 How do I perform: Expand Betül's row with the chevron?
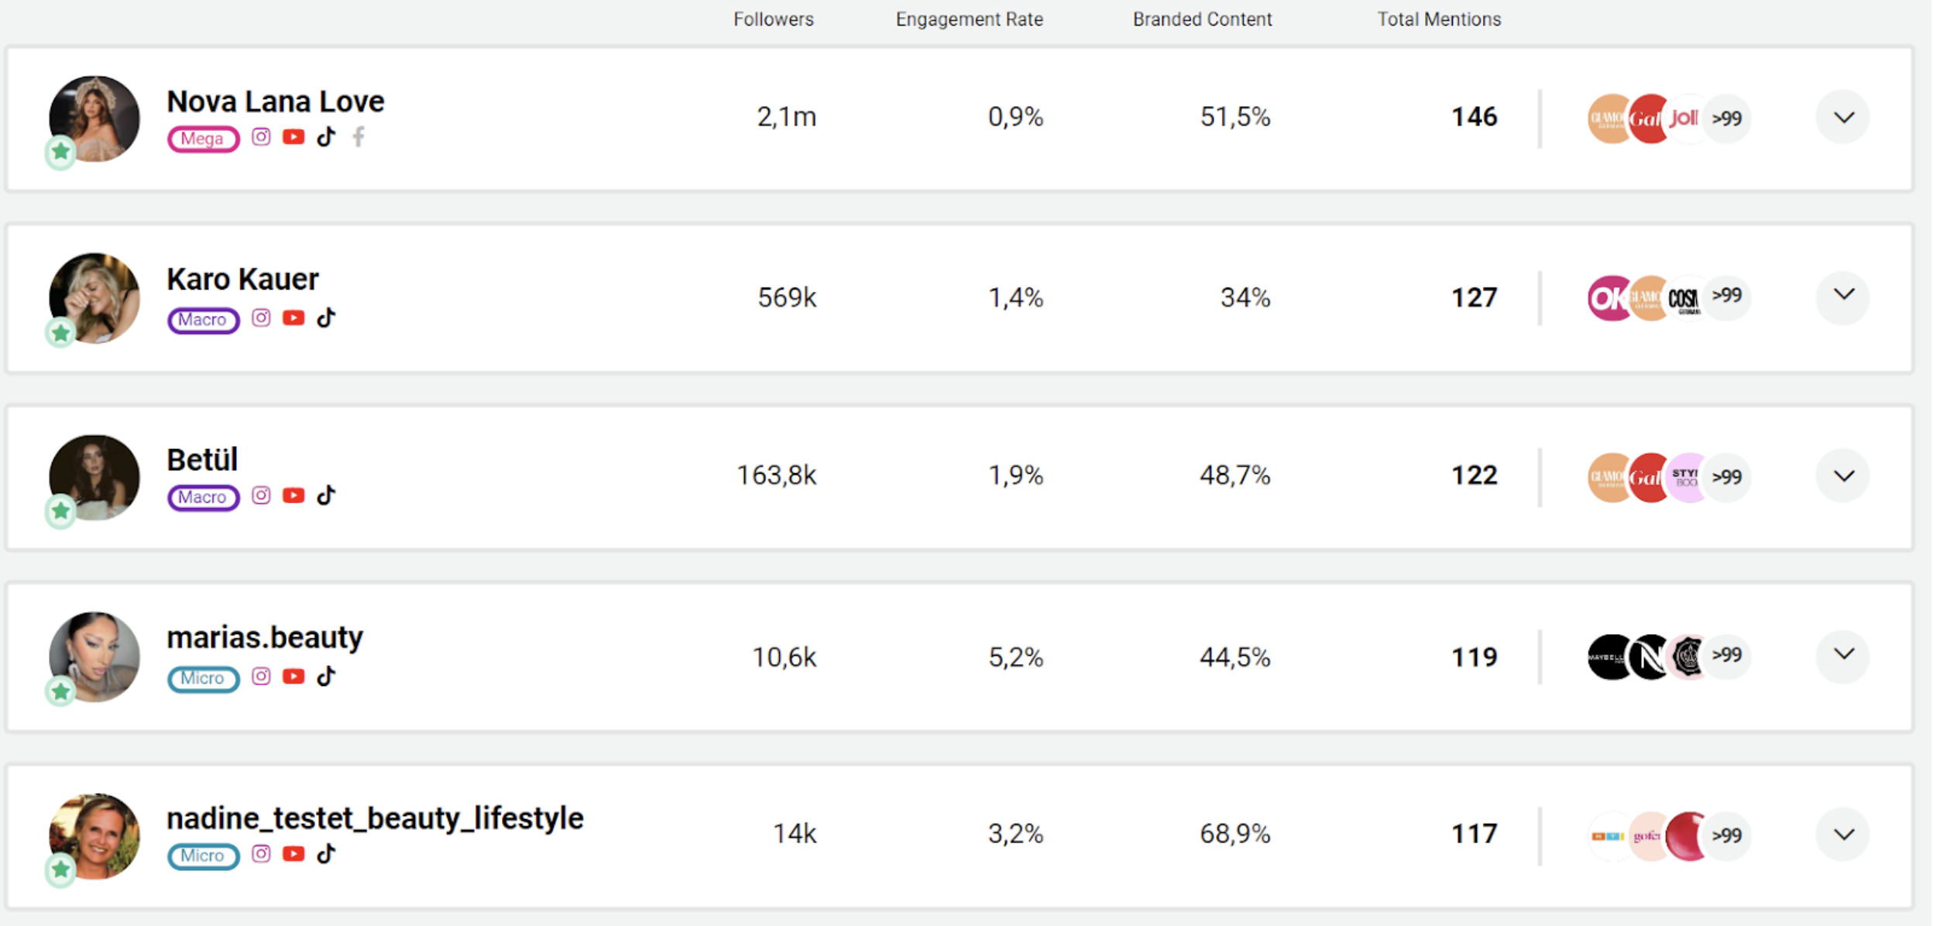(1843, 475)
